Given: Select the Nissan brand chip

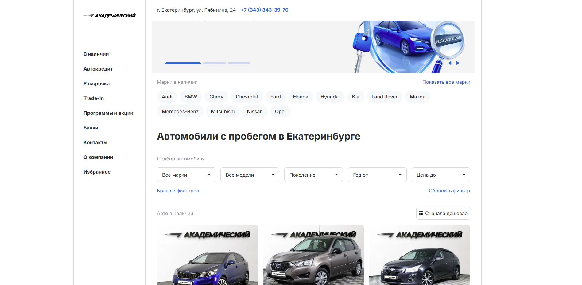Looking at the screenshot, I should [255, 111].
